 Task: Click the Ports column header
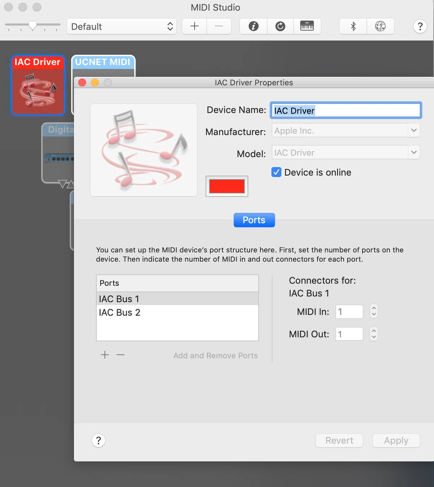[177, 283]
